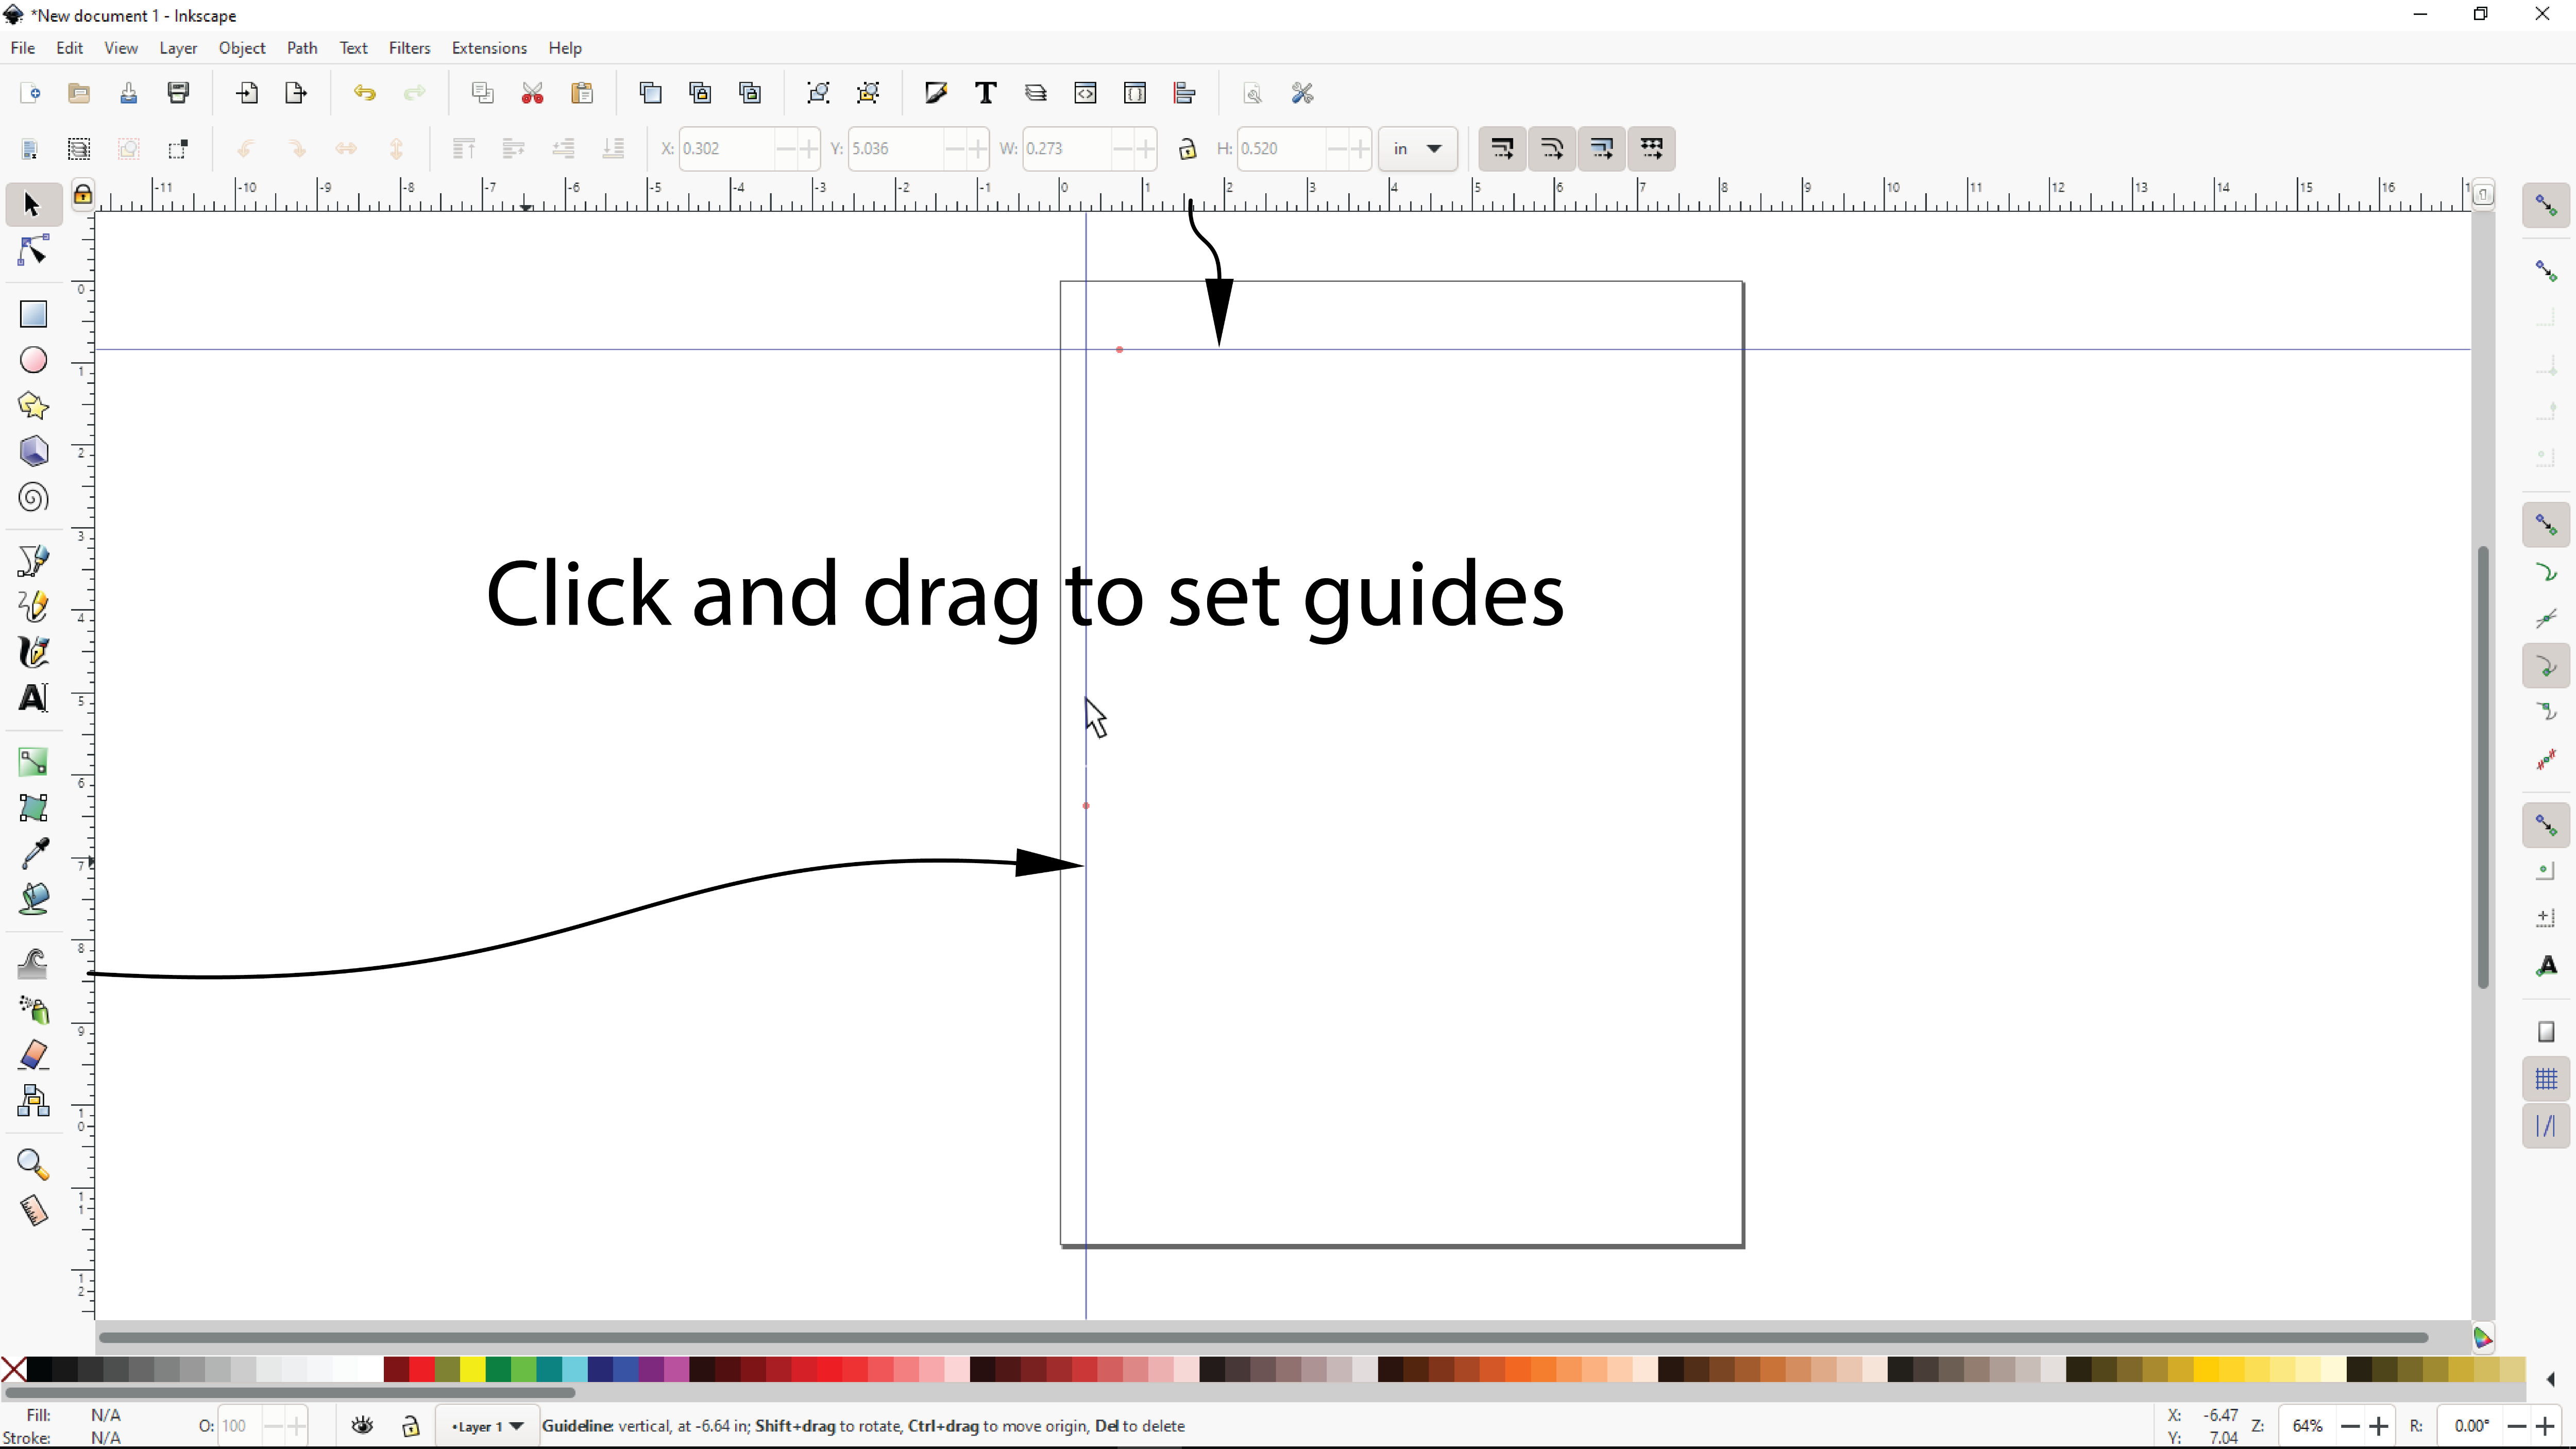Activate the Spiral tool
This screenshot has width=2576, height=1449.
point(33,498)
